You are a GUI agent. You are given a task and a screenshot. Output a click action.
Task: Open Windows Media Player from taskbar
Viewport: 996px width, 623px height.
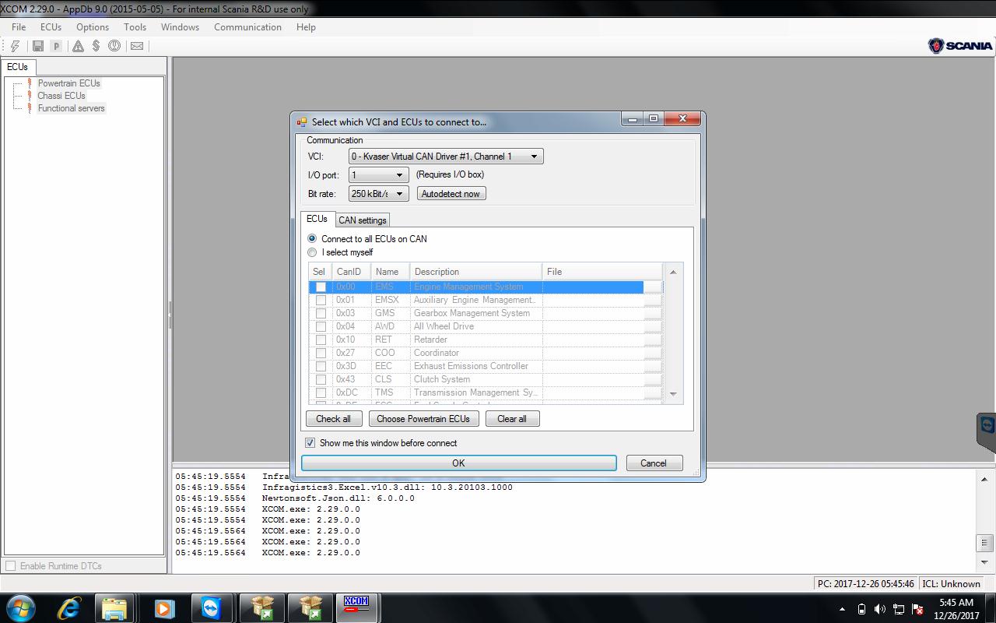[163, 607]
